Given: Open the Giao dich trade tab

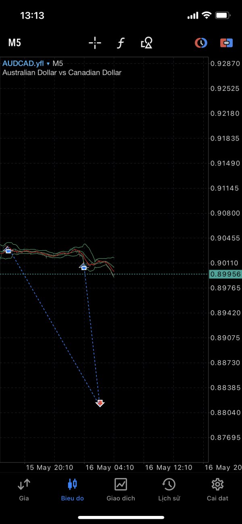Looking at the screenshot, I should 121,489.
